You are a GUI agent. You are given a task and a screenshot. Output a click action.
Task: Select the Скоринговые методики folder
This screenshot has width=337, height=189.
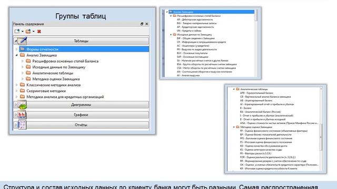point(46,91)
